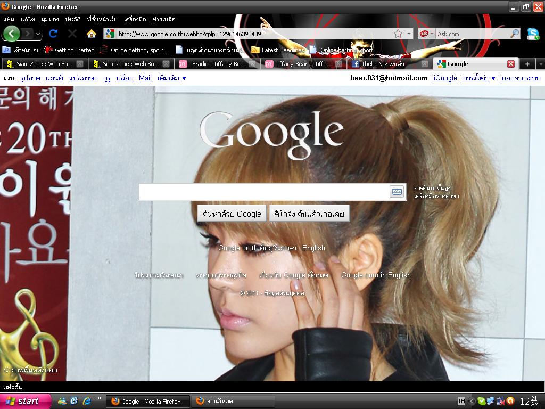Open เครื่องมือทางภาษา (Language tools) link
This screenshot has height=409, width=545.
[436, 196]
